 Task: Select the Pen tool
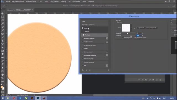tap(2, 61)
